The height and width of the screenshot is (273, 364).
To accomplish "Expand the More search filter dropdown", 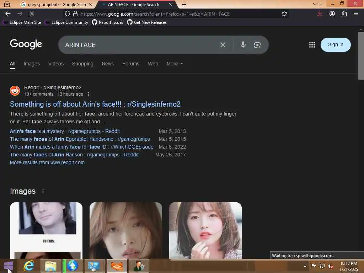I will (x=175, y=64).
